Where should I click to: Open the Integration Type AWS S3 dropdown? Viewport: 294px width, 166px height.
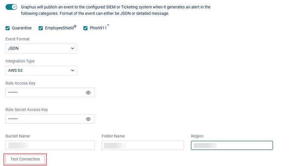pos(41,71)
